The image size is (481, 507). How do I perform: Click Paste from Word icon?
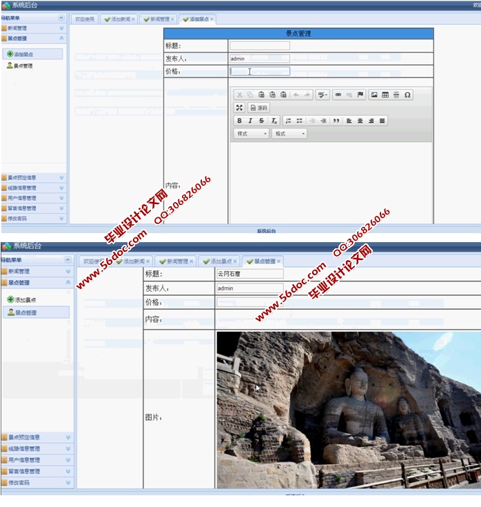click(x=283, y=95)
